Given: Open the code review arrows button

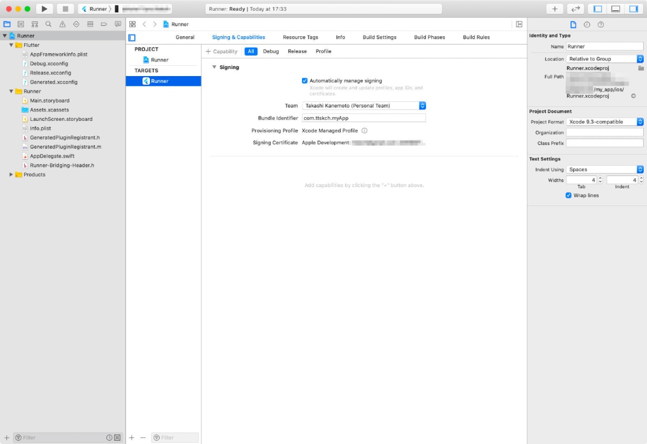Looking at the screenshot, I should click(575, 9).
